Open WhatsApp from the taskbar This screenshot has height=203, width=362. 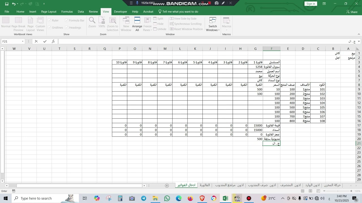(167, 198)
